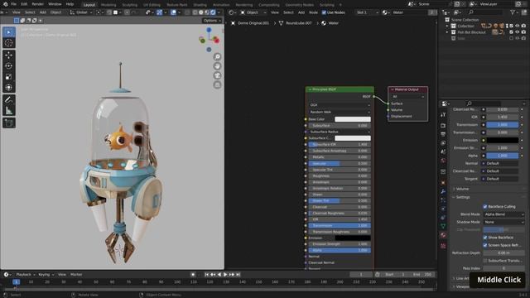Screen dimensions: 530x298
Task: Open the Random Walk subsurface method dropdown
Action: coord(340,112)
